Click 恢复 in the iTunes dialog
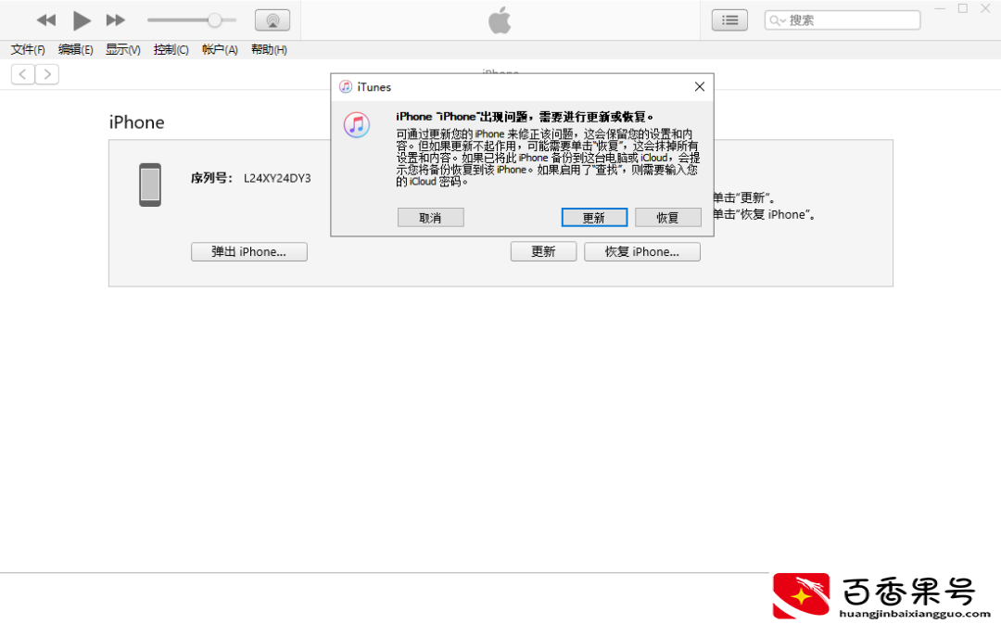The height and width of the screenshot is (624, 1001). coord(667,218)
